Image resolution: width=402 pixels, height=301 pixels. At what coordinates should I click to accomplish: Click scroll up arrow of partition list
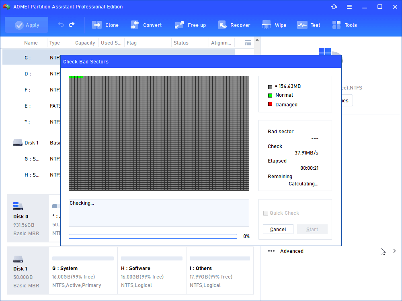tap(257, 40)
